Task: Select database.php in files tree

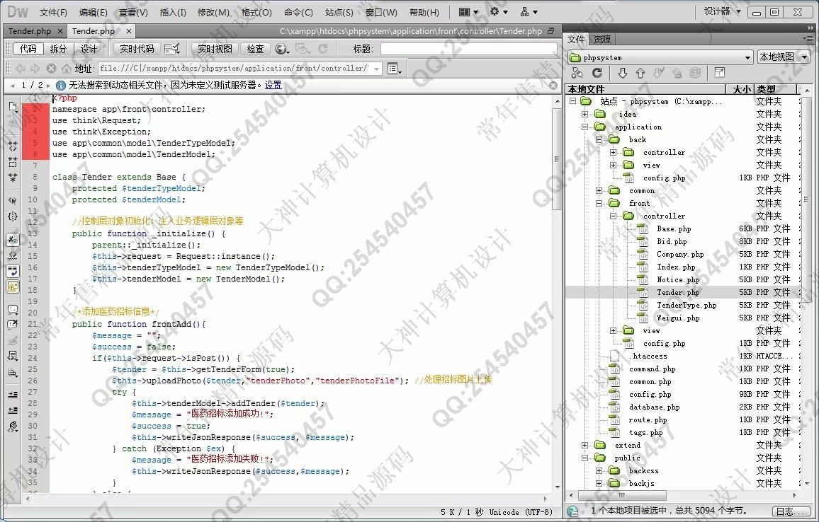Action: [x=654, y=407]
